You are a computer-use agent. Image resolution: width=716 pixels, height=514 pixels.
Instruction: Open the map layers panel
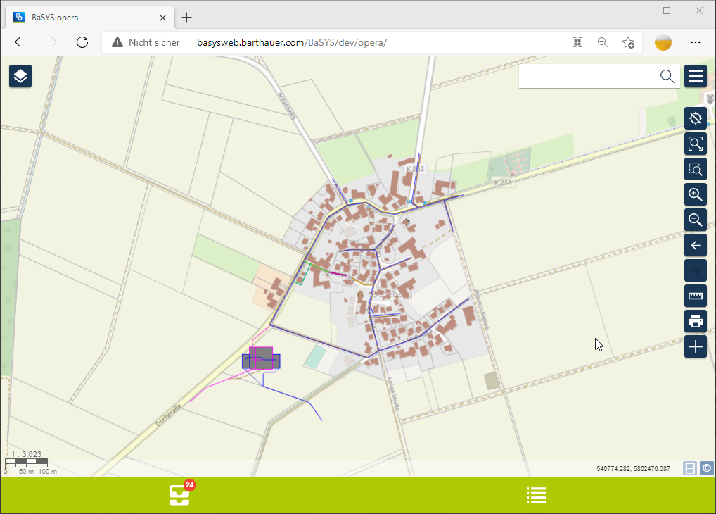tap(20, 76)
